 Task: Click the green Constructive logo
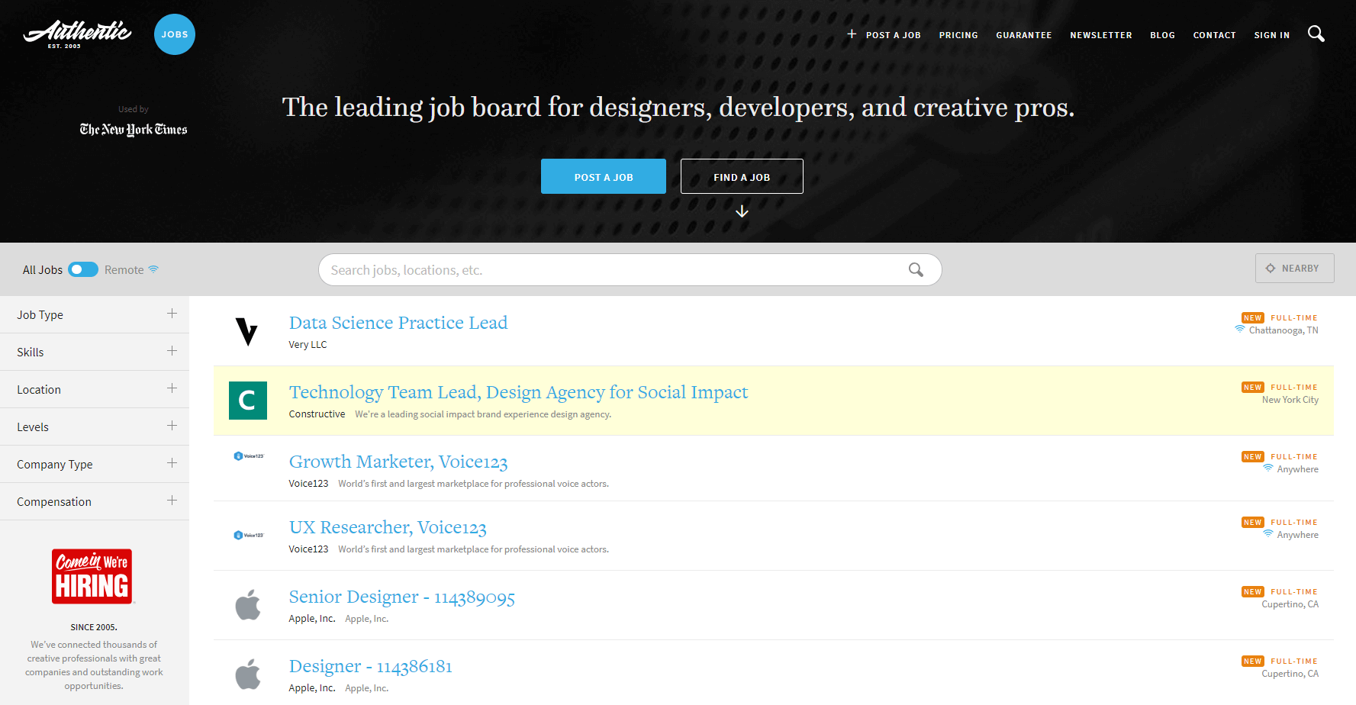click(x=248, y=401)
